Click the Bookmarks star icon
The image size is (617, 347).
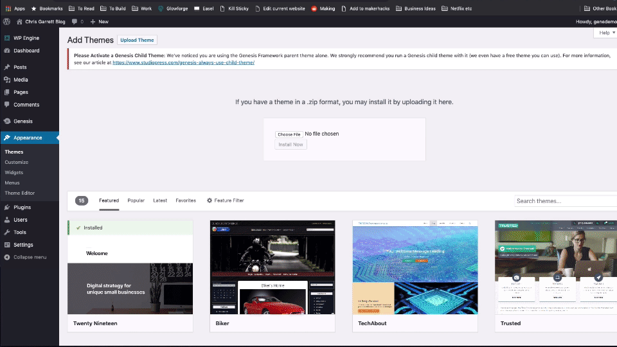pos(34,8)
